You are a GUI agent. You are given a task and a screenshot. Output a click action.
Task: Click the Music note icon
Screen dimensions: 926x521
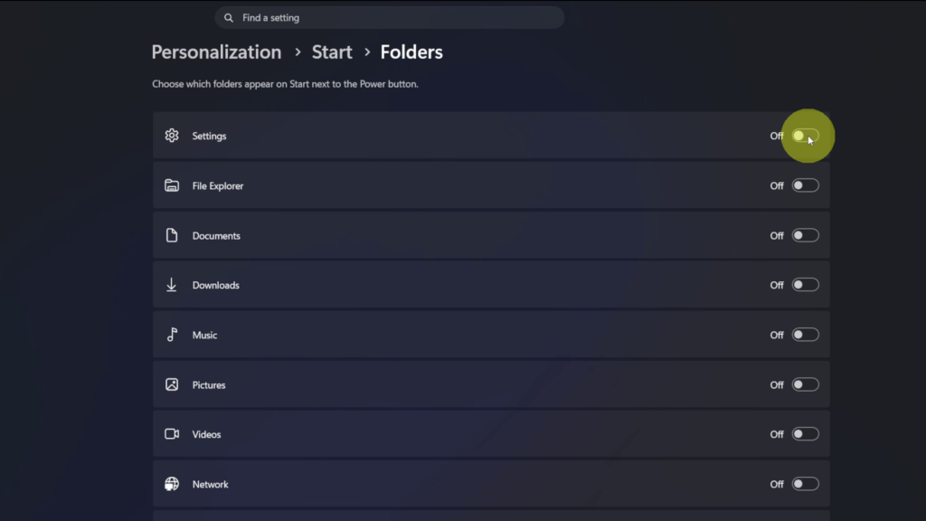pos(172,335)
